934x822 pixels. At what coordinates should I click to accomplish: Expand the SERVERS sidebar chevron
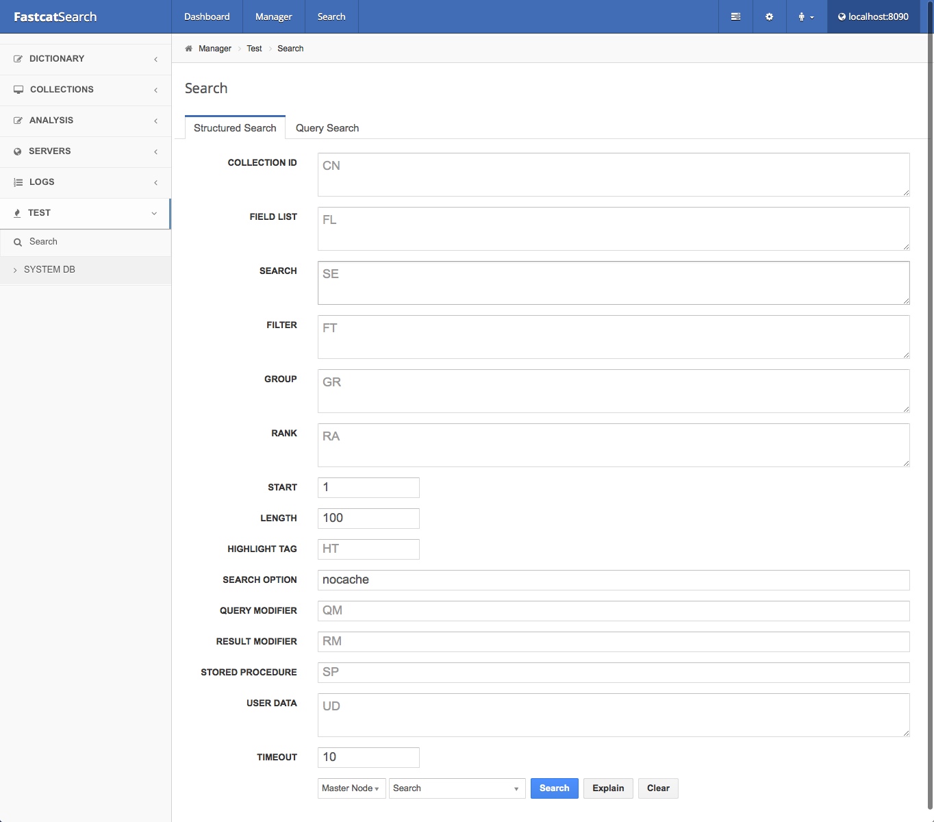click(x=155, y=152)
